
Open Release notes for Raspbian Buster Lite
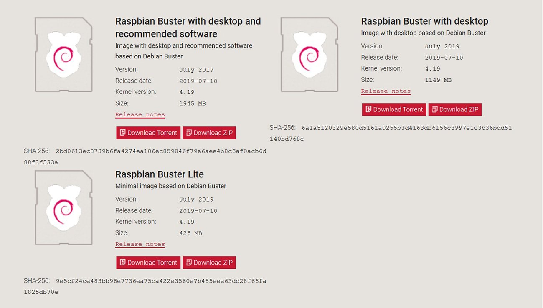point(140,244)
